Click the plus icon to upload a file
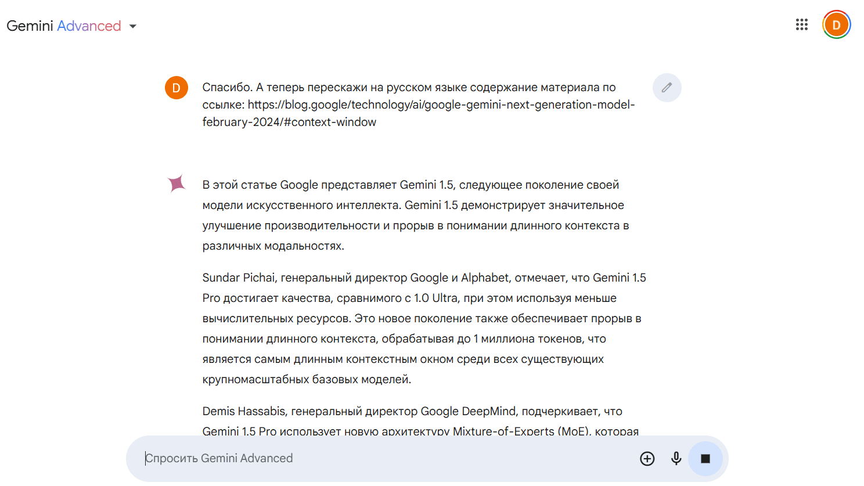 pyautogui.click(x=647, y=459)
